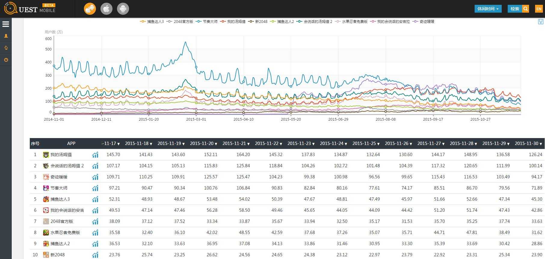The image size is (545, 259).
Task: Hide 奇迹暖暖 series in chart legend
Action: (x=423, y=22)
